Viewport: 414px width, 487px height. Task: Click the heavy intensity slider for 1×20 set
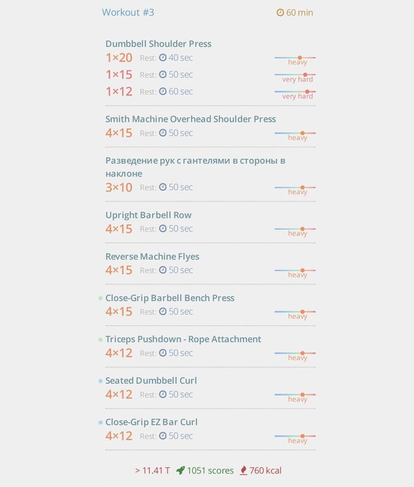click(295, 58)
